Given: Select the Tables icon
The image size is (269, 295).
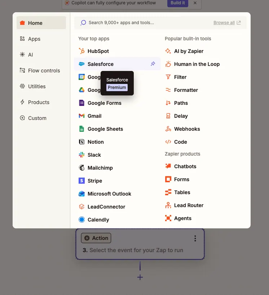Looking at the screenshot, I should click(168, 192).
